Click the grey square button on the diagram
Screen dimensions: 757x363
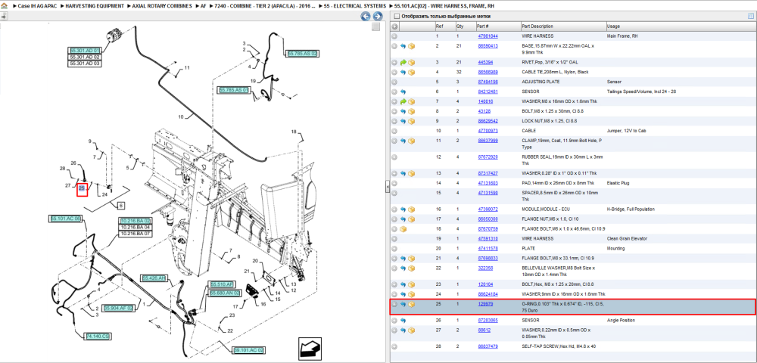click(x=375, y=27)
